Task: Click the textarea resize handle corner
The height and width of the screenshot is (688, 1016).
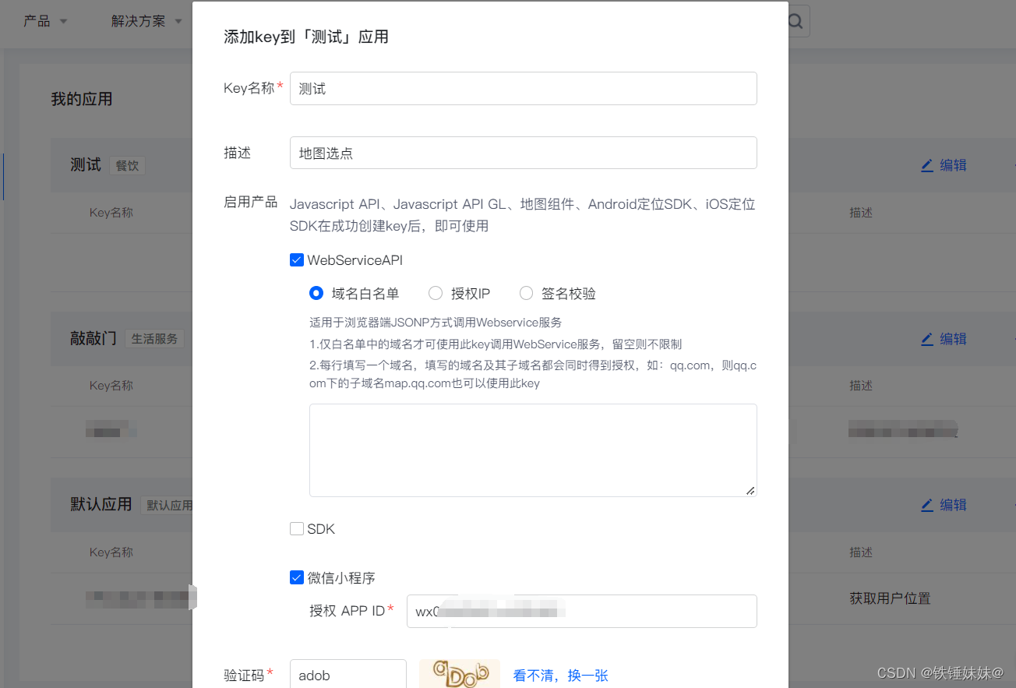Action: [750, 490]
